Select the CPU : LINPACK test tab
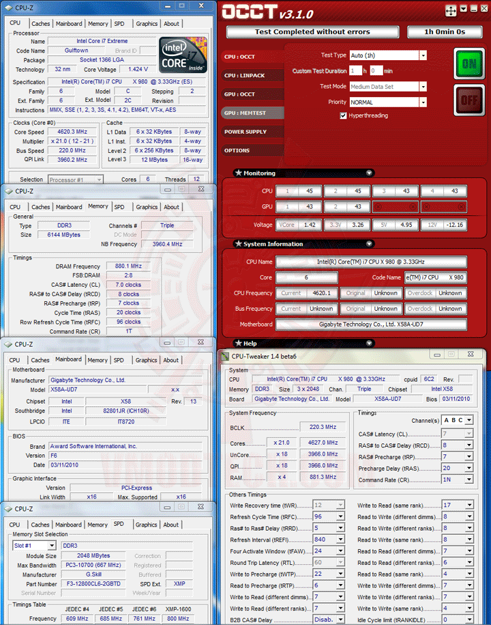This screenshot has width=491, height=625. (x=252, y=75)
